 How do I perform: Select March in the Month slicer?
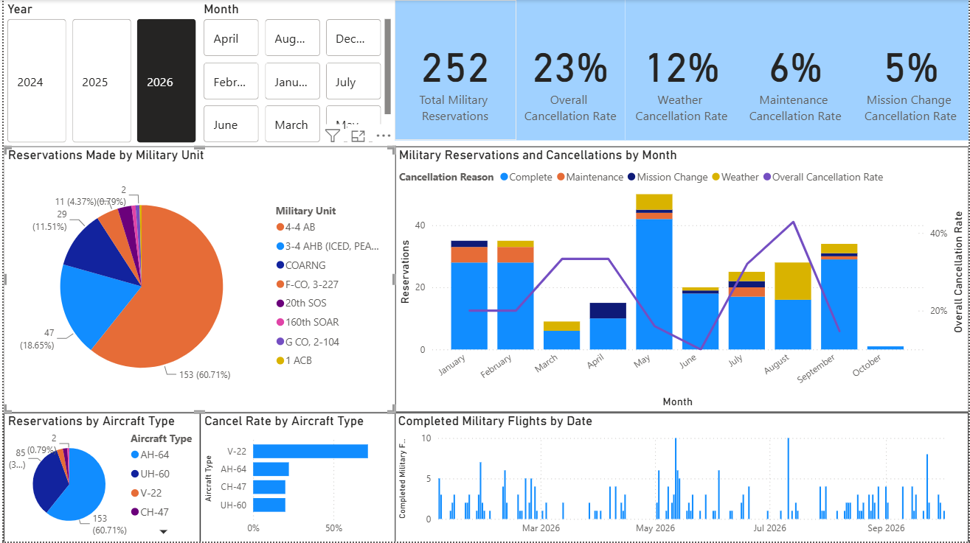[x=292, y=124]
